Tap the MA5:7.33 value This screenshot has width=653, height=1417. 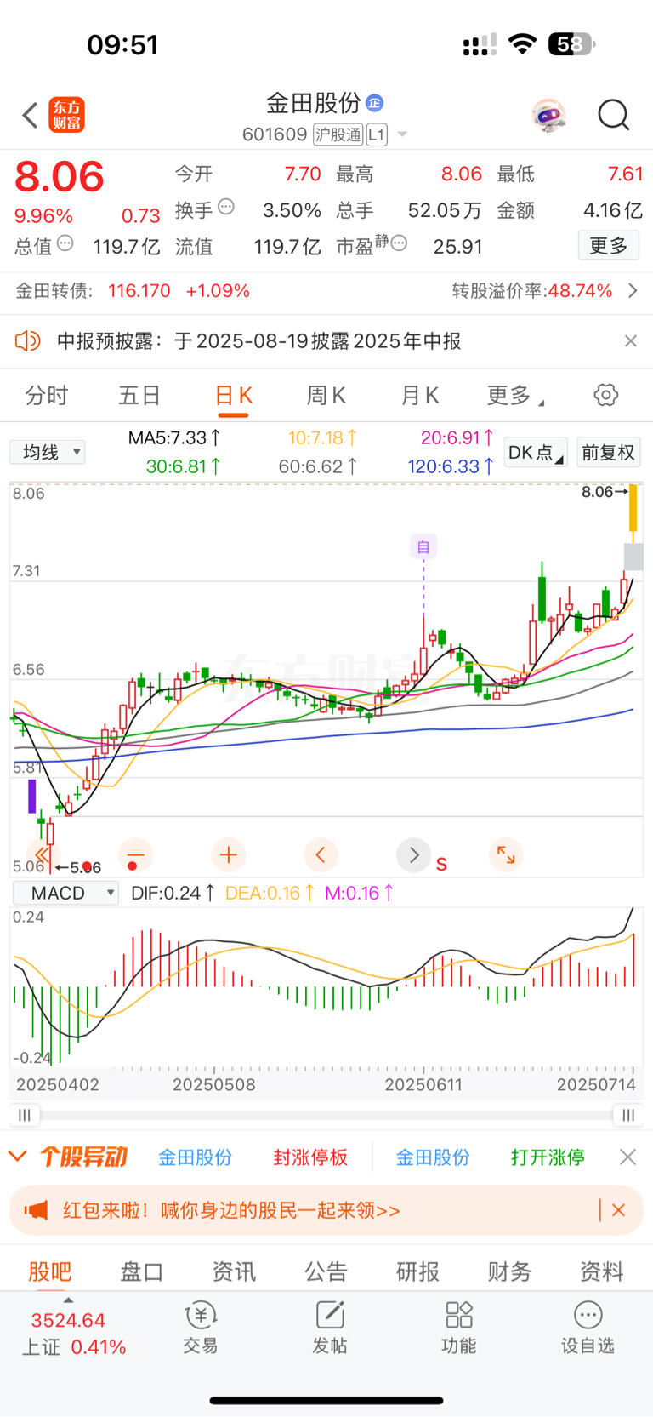pyautogui.click(x=174, y=438)
